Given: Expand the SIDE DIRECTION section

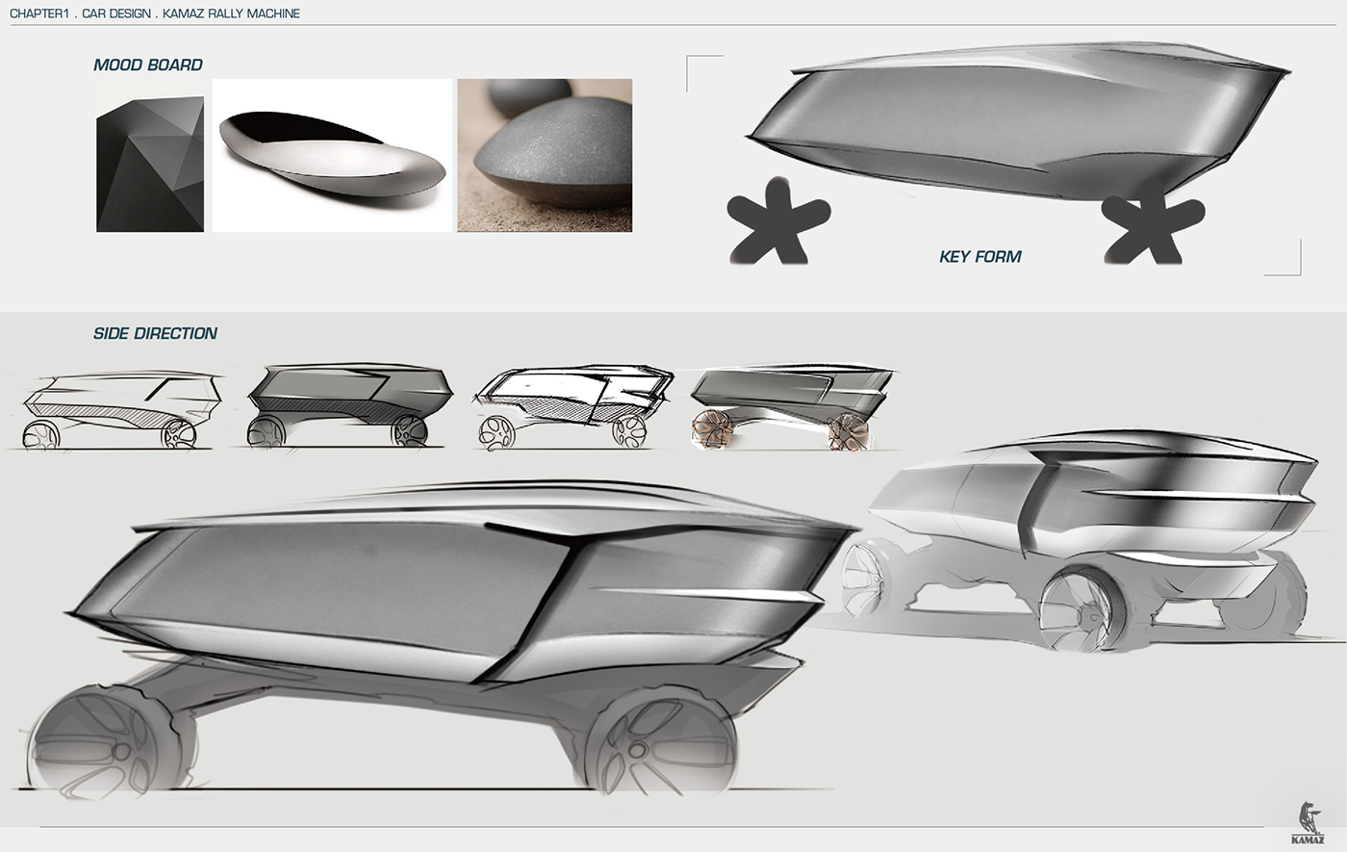Looking at the screenshot, I should click(x=155, y=333).
